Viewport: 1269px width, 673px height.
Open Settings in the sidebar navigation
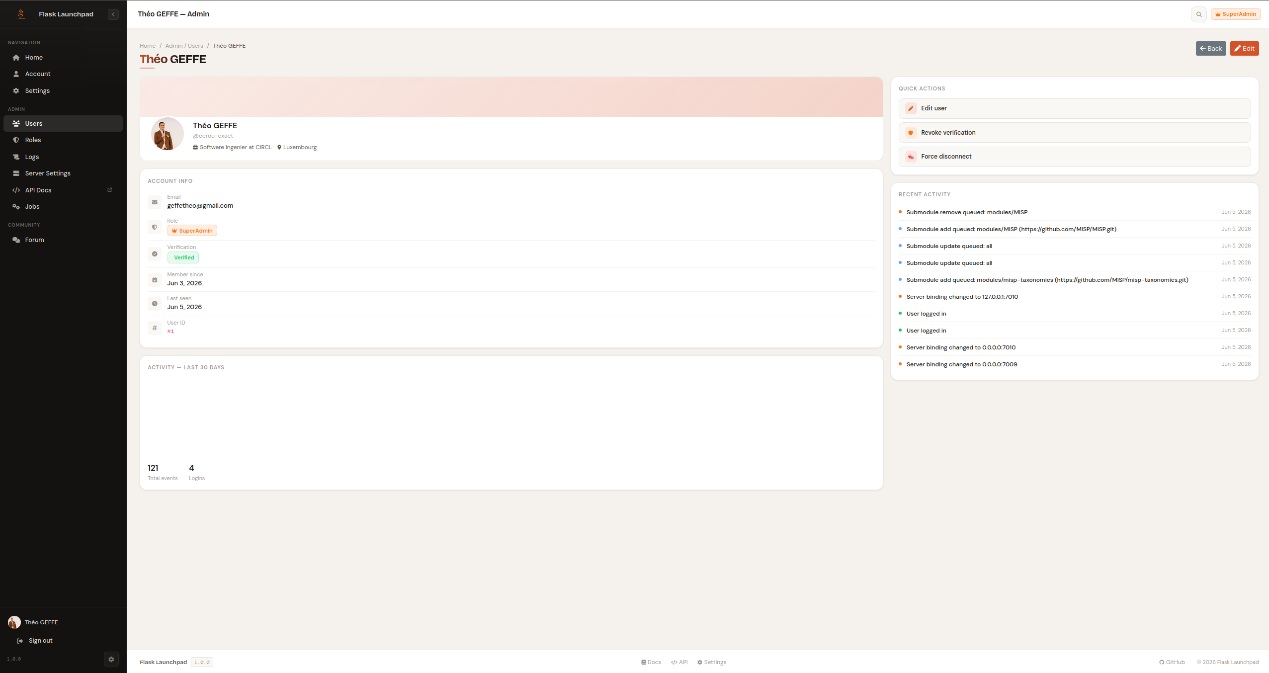[63, 91]
